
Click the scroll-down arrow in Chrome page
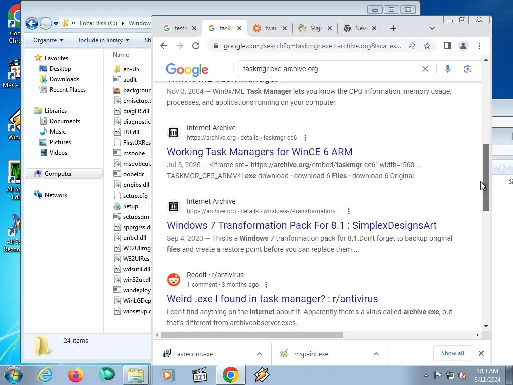[x=486, y=326]
